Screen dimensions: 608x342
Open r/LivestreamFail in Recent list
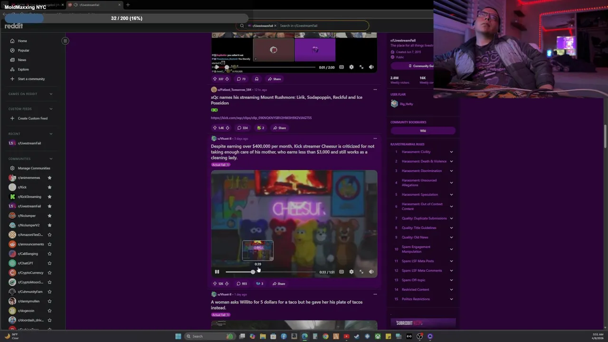pos(29,143)
